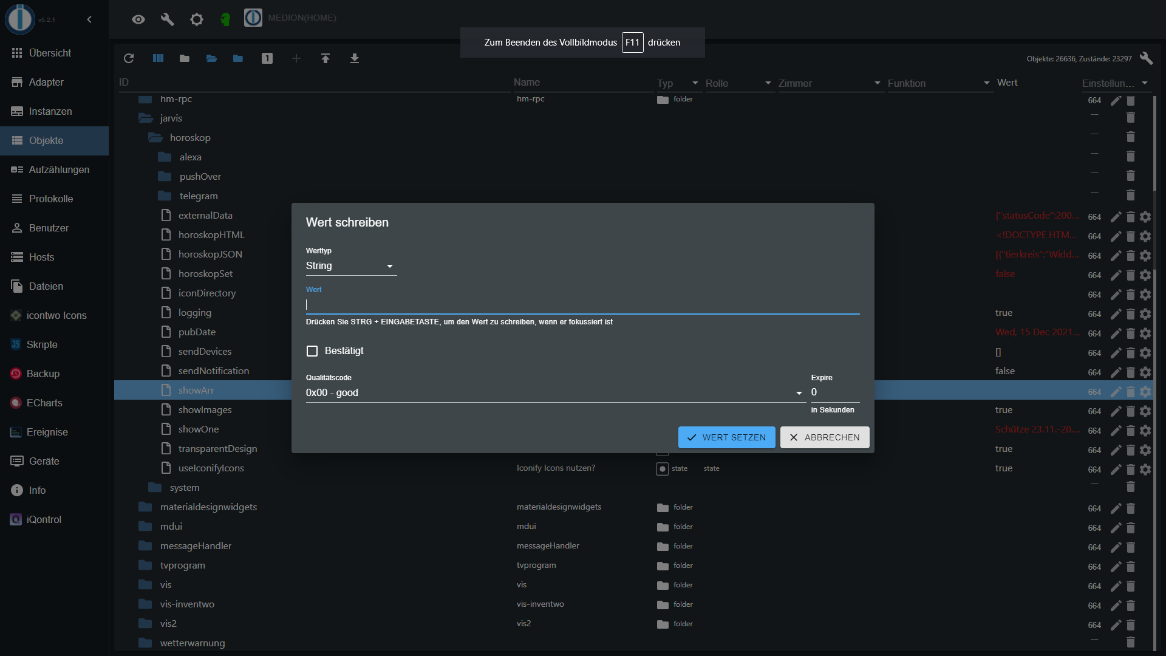This screenshot has width=1166, height=656.
Task: Open Instanzen sidebar item
Action: [55, 111]
